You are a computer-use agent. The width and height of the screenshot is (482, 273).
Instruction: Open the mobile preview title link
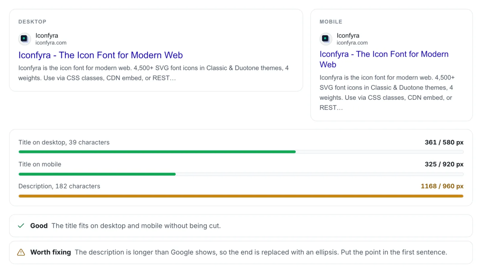pyautogui.click(x=384, y=59)
